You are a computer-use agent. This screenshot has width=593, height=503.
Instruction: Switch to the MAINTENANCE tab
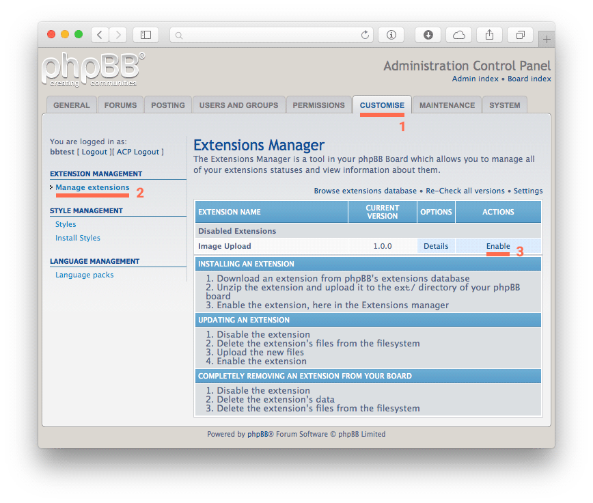point(446,105)
